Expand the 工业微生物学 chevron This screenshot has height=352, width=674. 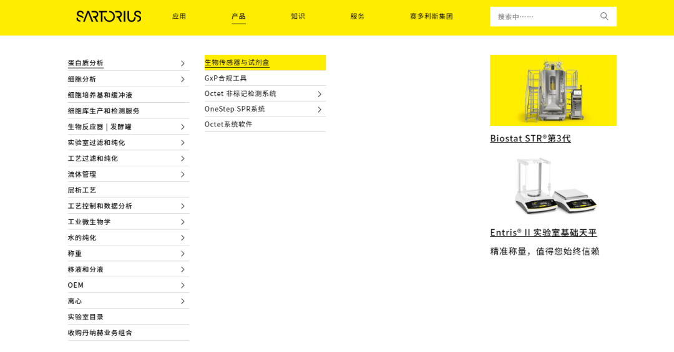[x=183, y=222]
